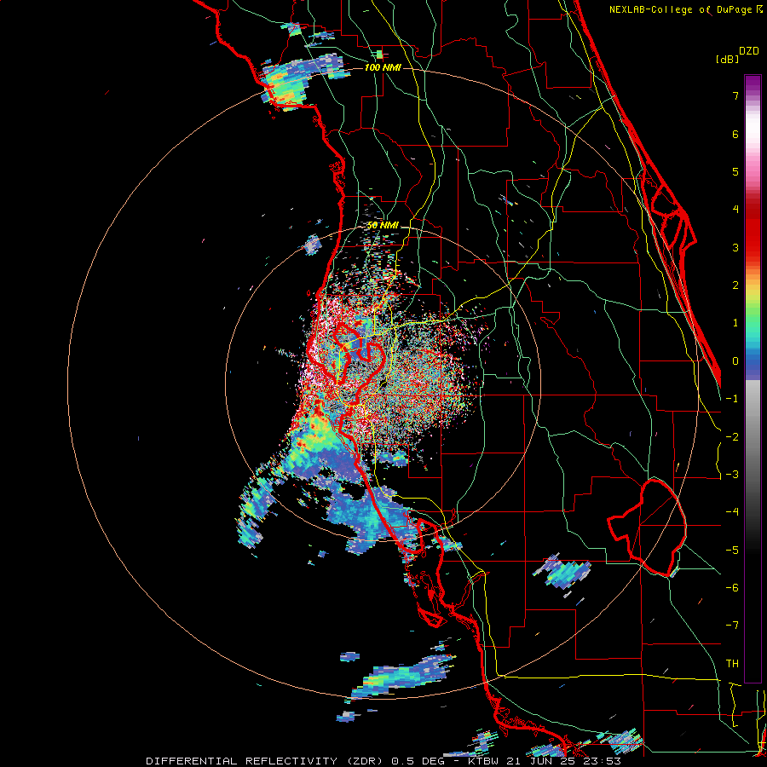Click the -5 value on the color scale

tap(732, 550)
